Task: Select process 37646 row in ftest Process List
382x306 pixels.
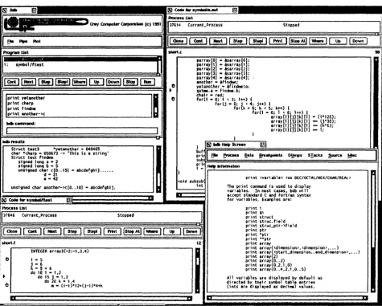Action: [101, 215]
